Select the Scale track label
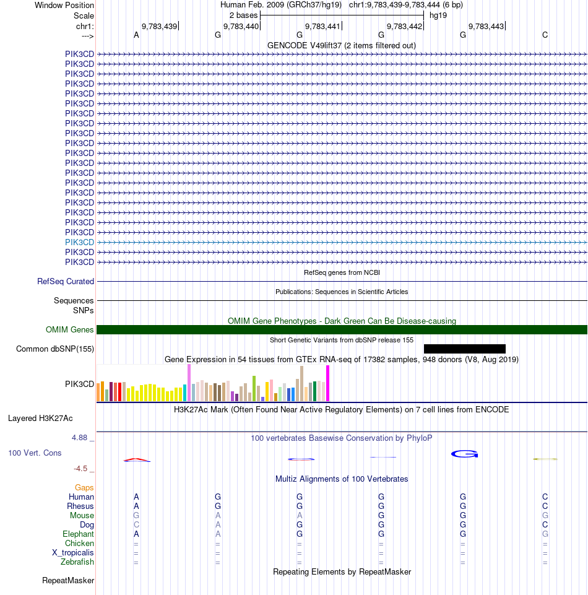This screenshot has height=595, width=588. tap(84, 16)
